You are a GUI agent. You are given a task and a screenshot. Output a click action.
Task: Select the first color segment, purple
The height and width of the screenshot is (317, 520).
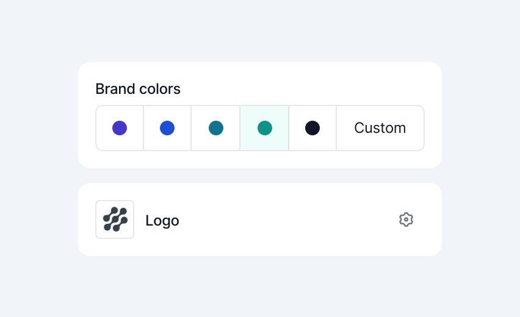point(120,128)
